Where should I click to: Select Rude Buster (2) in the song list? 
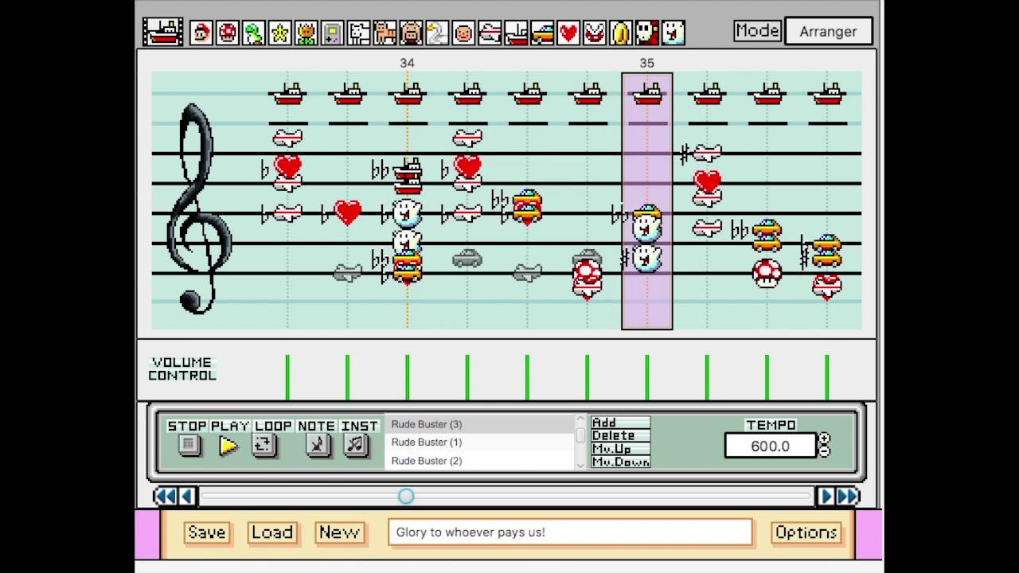pyautogui.click(x=478, y=461)
